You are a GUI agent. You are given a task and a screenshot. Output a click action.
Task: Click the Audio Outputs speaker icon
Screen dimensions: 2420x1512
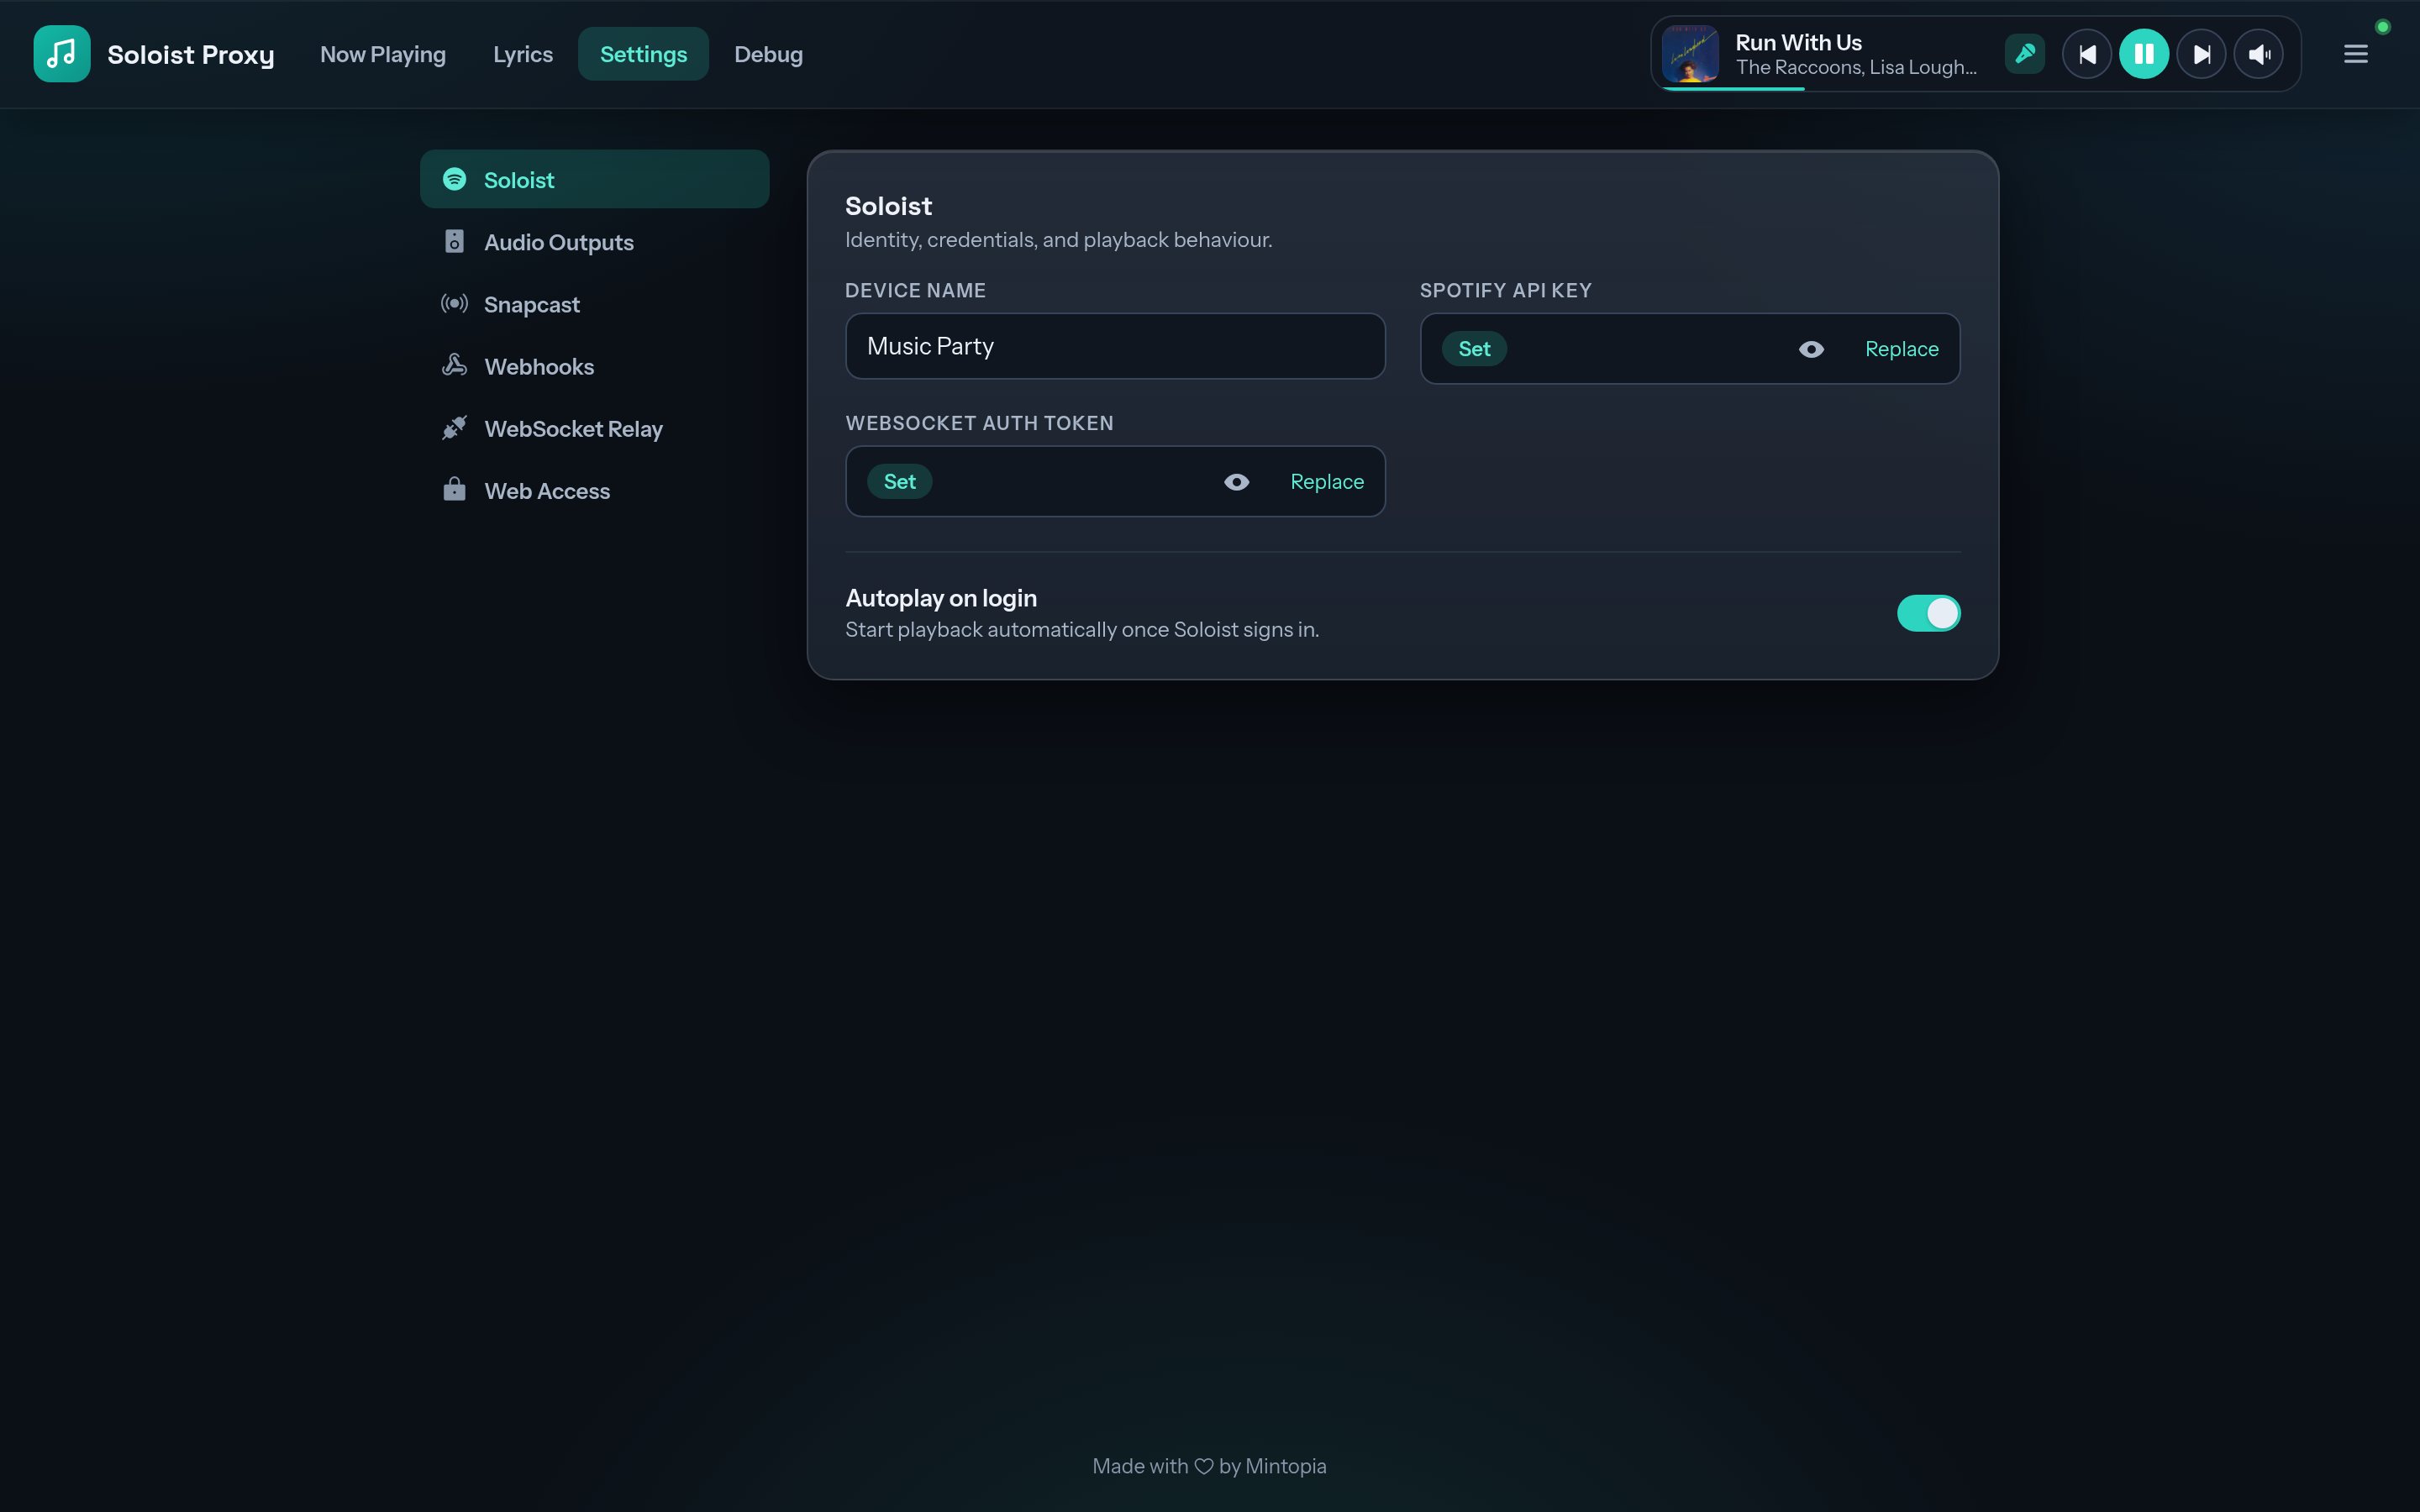454,242
